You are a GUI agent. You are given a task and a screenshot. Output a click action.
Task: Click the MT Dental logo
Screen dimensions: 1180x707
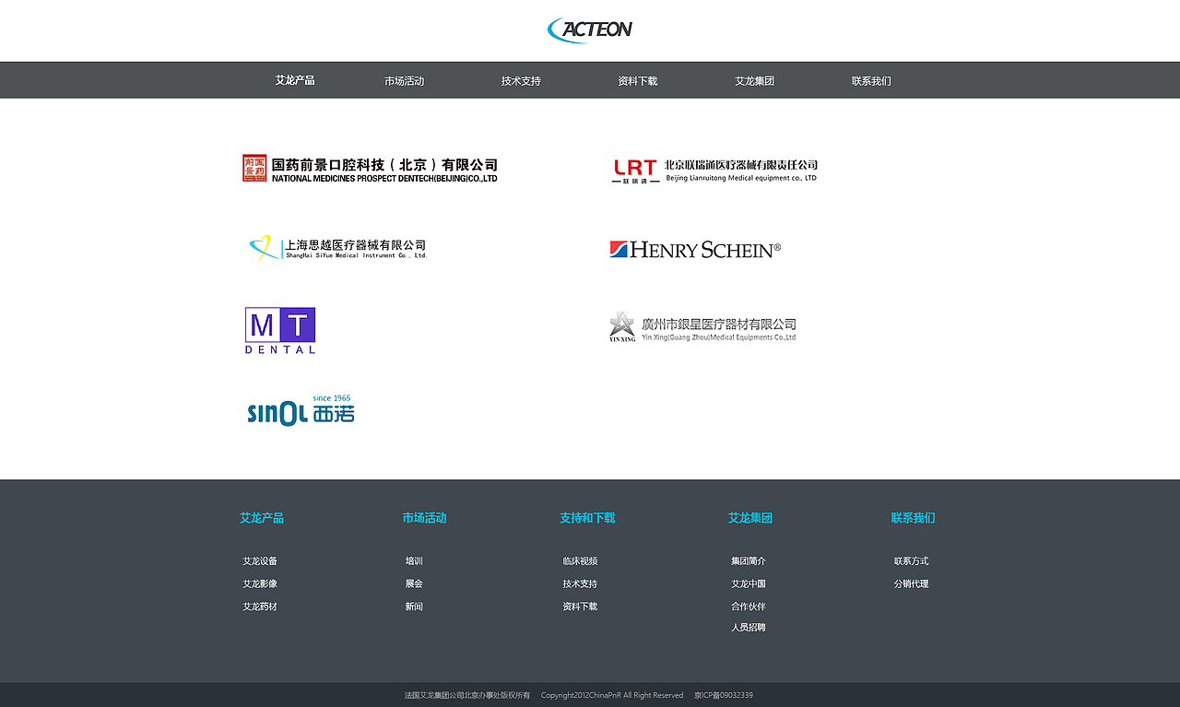click(x=280, y=331)
